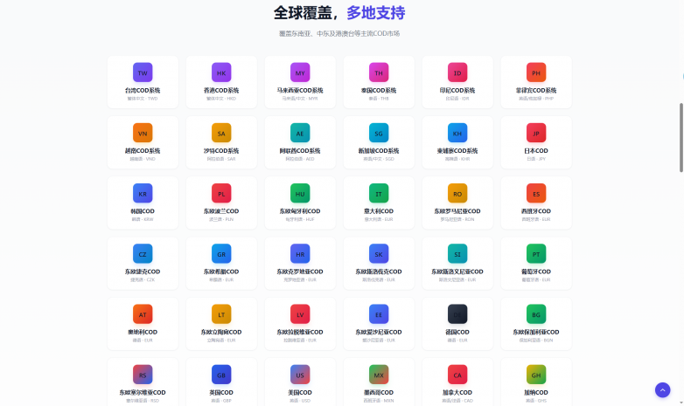Select the MY Malaysia COD icon
684x406 pixels.
pyautogui.click(x=300, y=72)
